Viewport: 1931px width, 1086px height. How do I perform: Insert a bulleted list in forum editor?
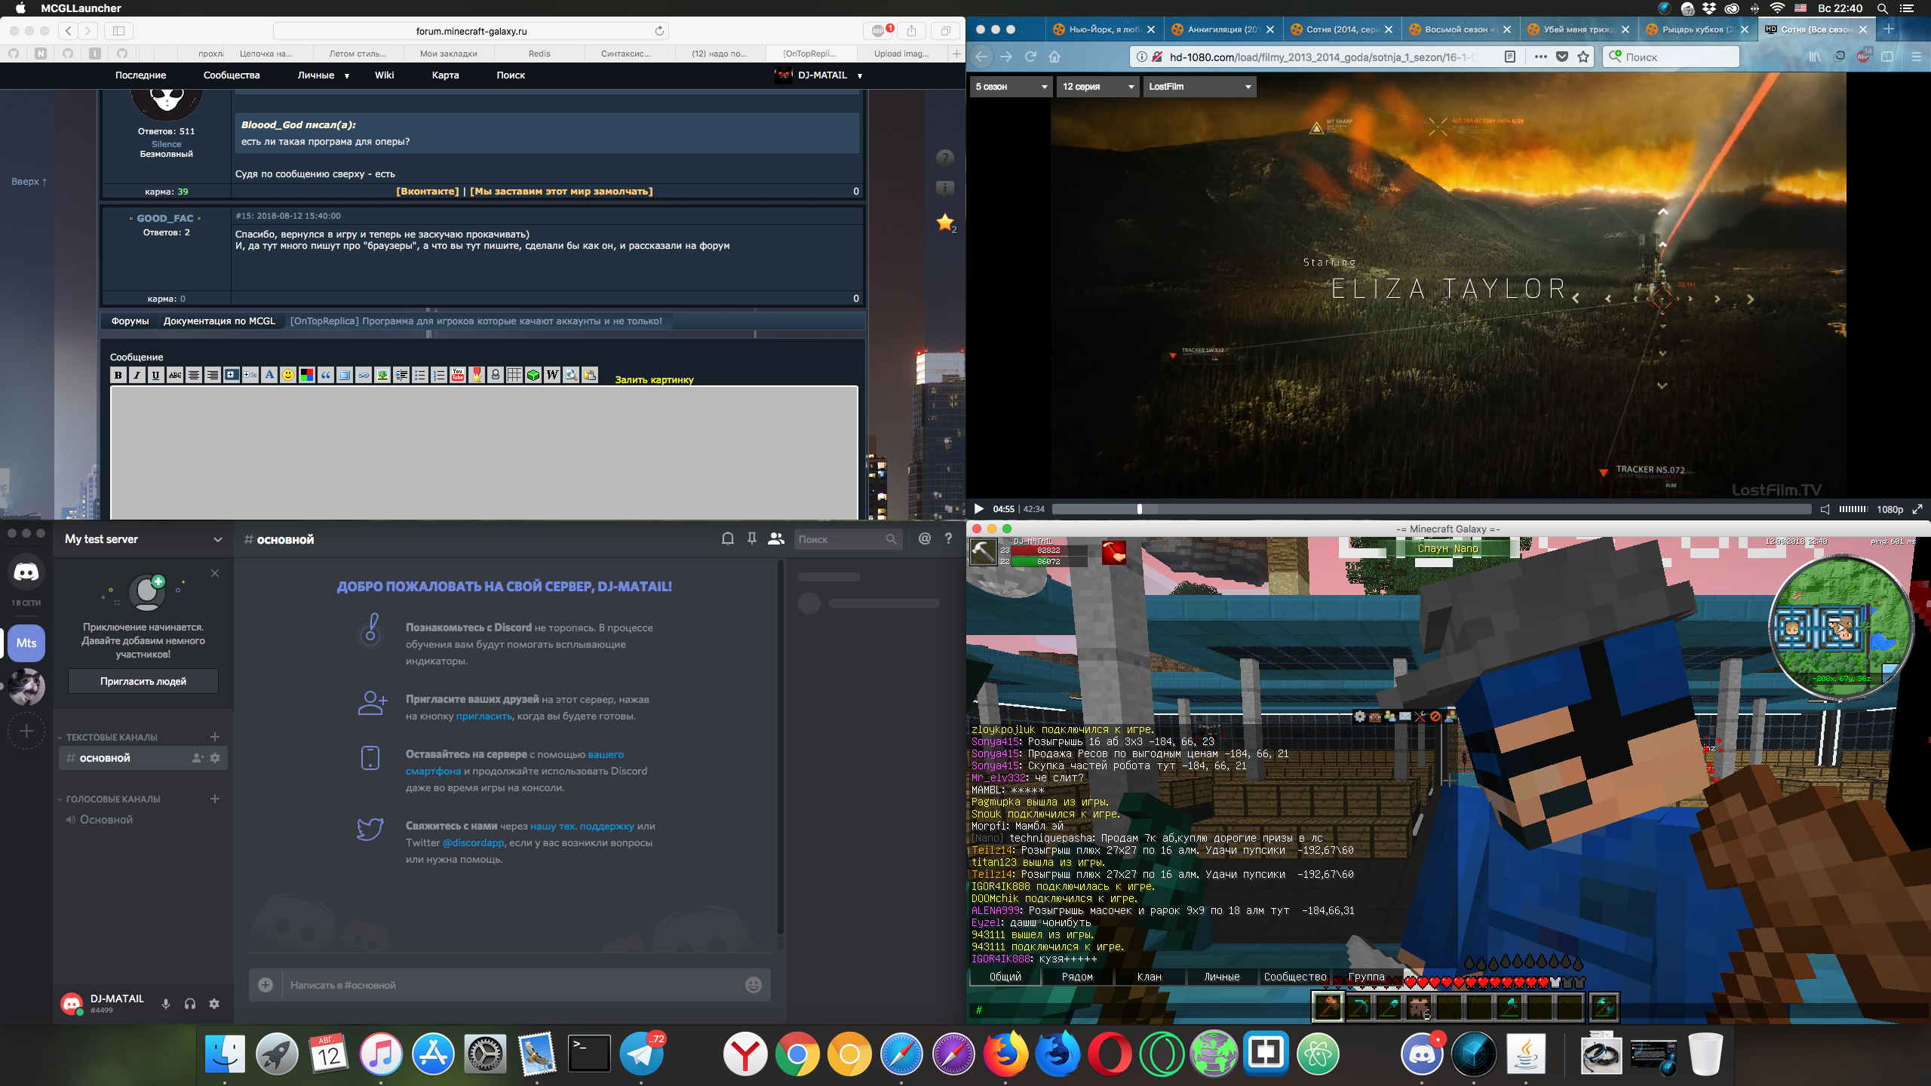(420, 375)
